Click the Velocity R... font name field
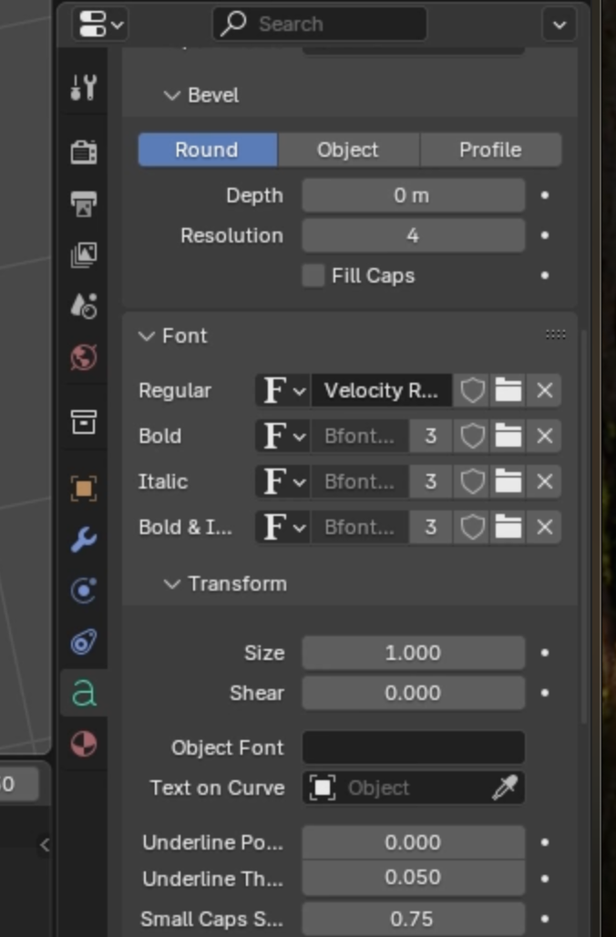 point(381,391)
